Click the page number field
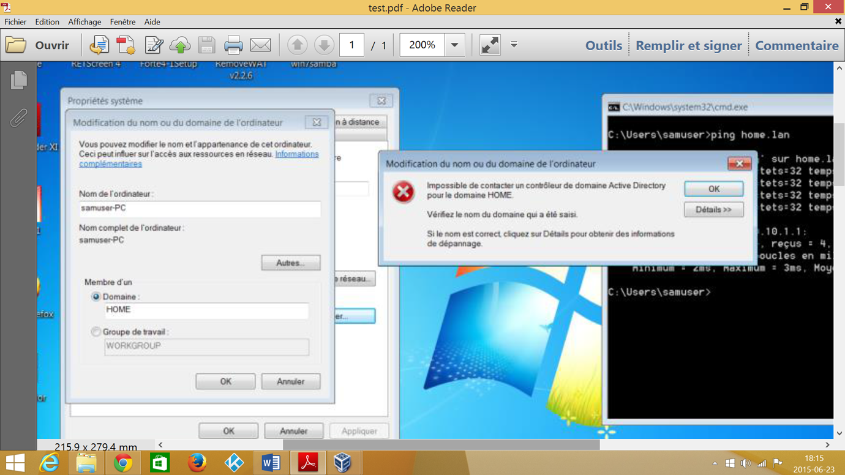This screenshot has height=475, width=845. (x=351, y=45)
